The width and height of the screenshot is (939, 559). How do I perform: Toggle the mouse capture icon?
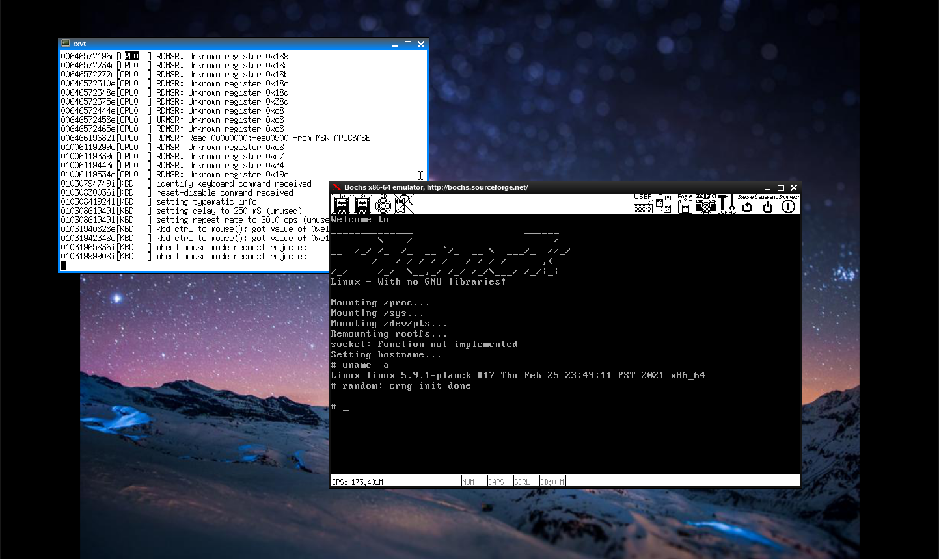point(403,204)
